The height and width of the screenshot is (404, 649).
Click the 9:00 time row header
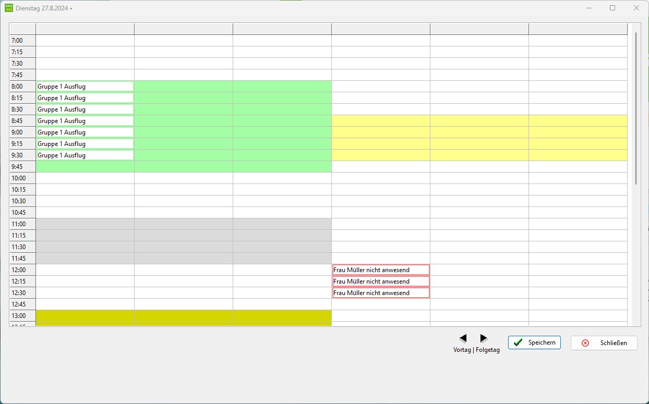click(x=22, y=132)
